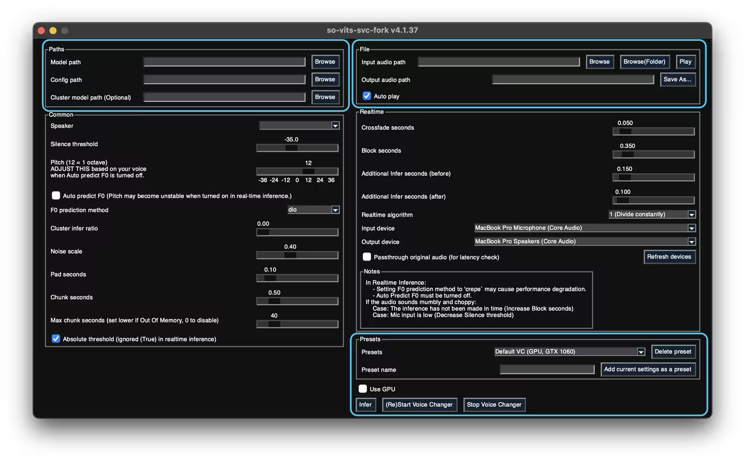Image resolution: width=745 pixels, height=462 pixels.
Task: Click the Noise scale slider
Action: click(x=297, y=255)
